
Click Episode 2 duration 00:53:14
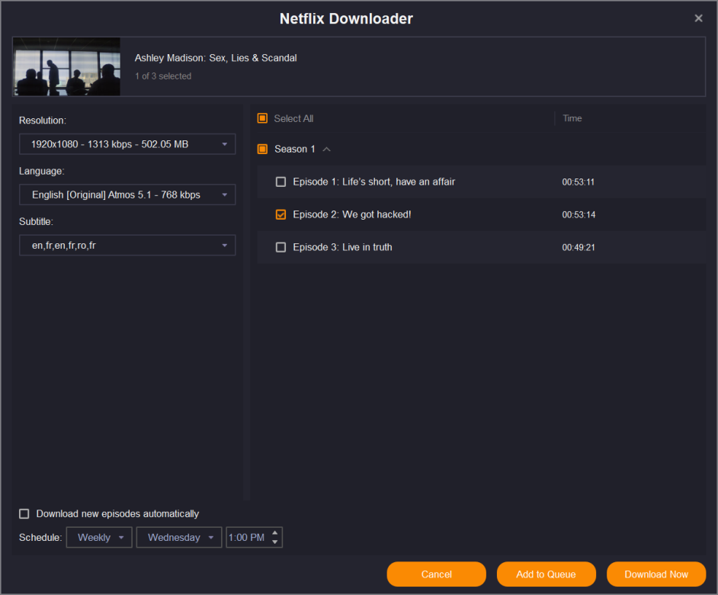click(x=579, y=214)
